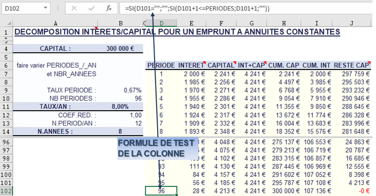Click the Select All corner triangle

pos(9,23)
